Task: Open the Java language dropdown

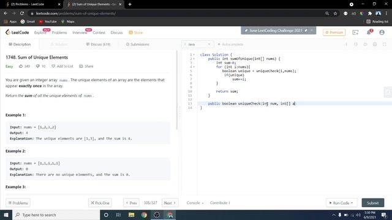Action: click(x=197, y=45)
